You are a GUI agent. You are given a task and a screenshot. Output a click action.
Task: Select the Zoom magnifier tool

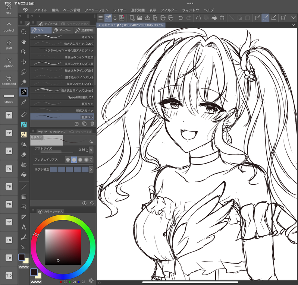point(24,32)
